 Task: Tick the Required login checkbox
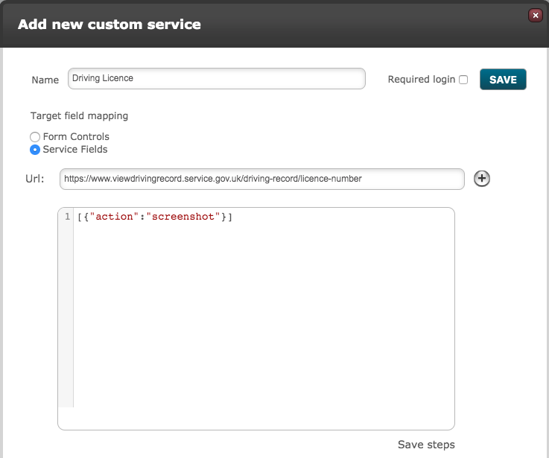463,80
